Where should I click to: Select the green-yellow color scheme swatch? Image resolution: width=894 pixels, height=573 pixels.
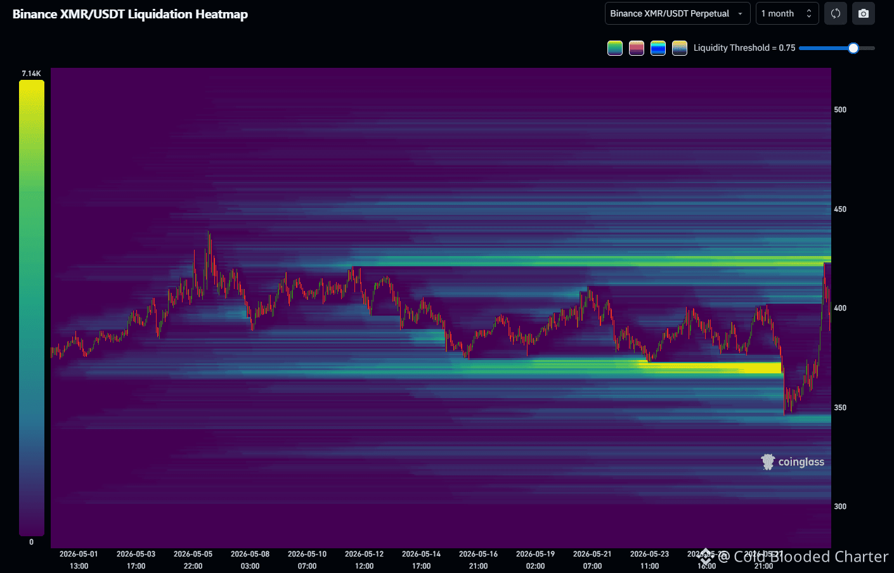615,48
